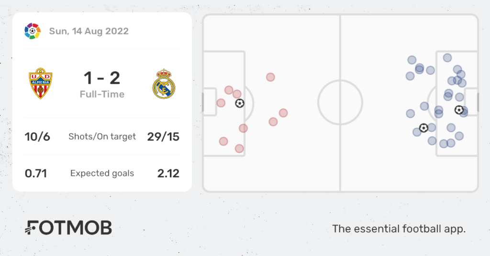Click Almeria's 0.71 expected goals value
This screenshot has height=256, width=490.
point(36,173)
